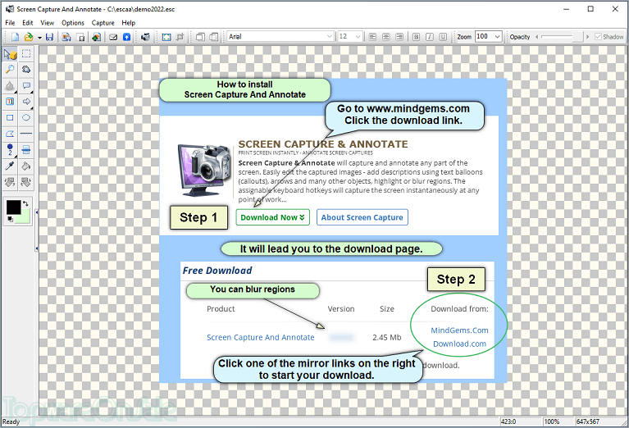
Task: Select the paint bucket fill tool
Action: coord(26,166)
